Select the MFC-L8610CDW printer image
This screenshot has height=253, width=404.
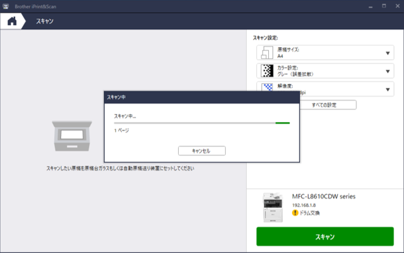tap(271, 206)
